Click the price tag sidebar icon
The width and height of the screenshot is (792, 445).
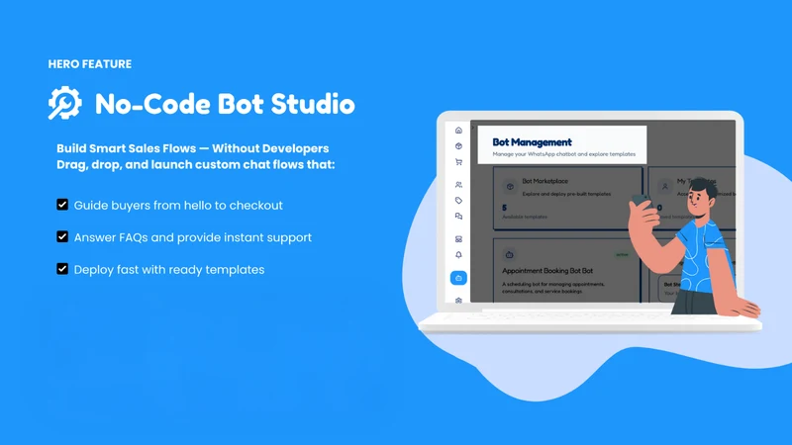click(x=458, y=201)
